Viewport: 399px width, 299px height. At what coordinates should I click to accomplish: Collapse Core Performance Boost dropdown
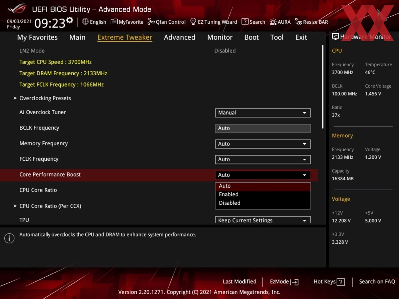tap(263, 175)
